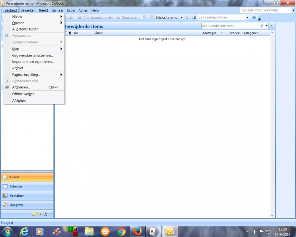
Task: Click the address book icon in toolbar
Action: pos(194,17)
